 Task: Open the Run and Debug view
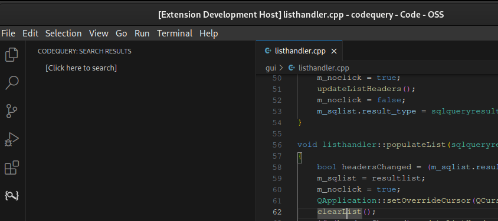click(12, 139)
